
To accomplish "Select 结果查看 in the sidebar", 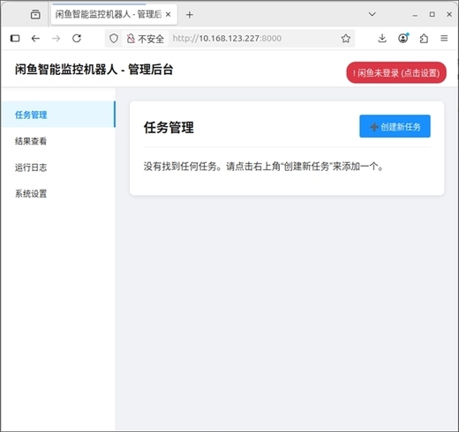I will point(31,141).
